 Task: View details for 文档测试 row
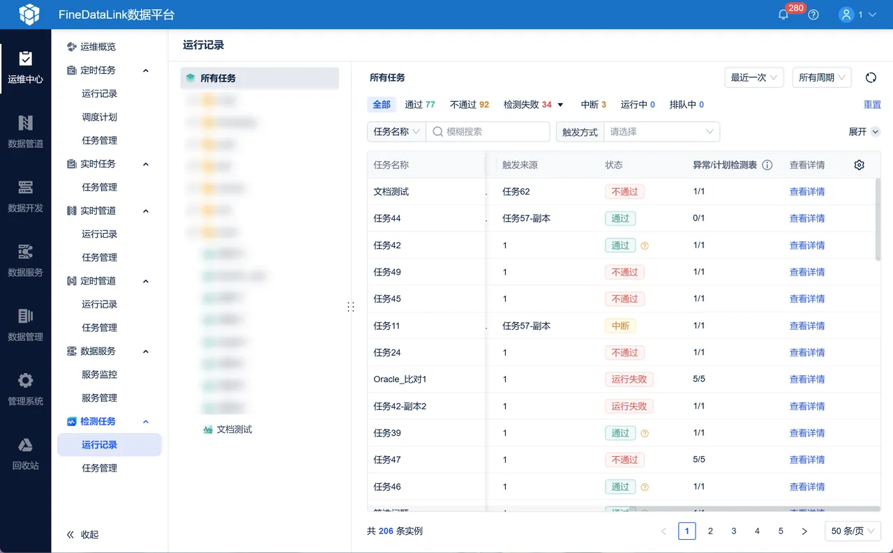pos(807,192)
